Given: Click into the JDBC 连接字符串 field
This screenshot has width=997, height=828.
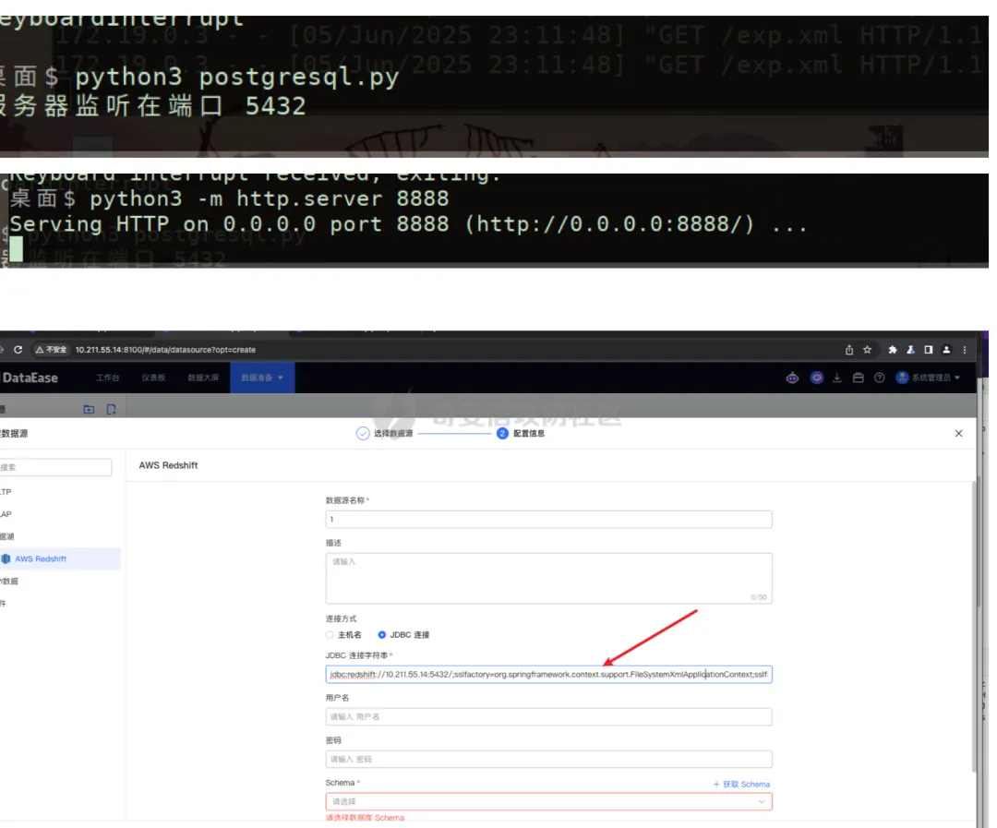Looking at the screenshot, I should (548, 675).
